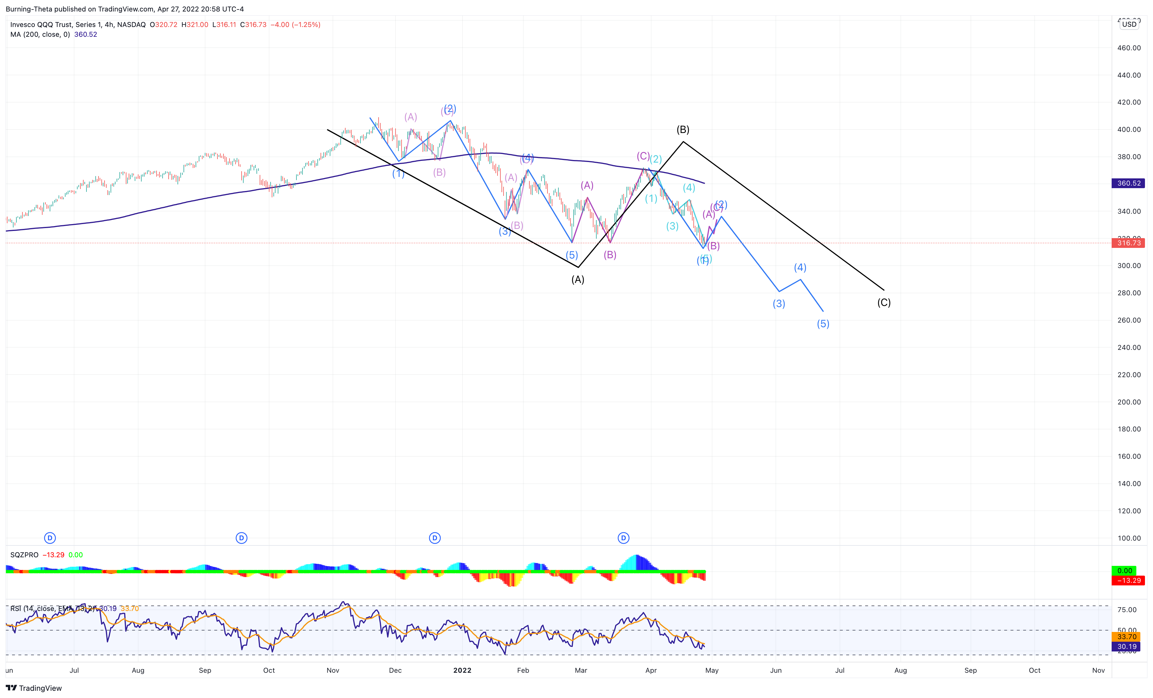Click the O320.72 open value in legend

coord(164,24)
